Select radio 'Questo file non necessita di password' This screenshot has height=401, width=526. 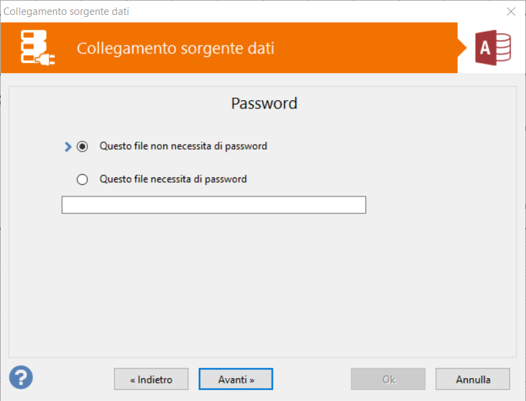pos(83,146)
